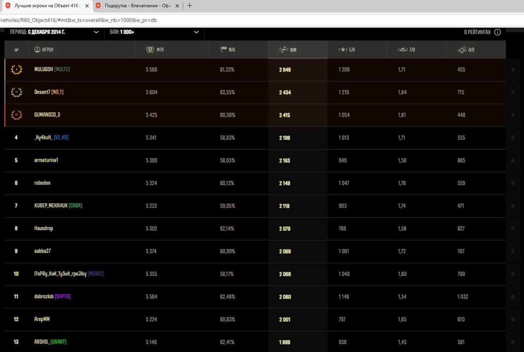This screenshot has width=524, height=352.
Task: Click ARSHO_ damage value 1 989
Action: click(x=285, y=342)
